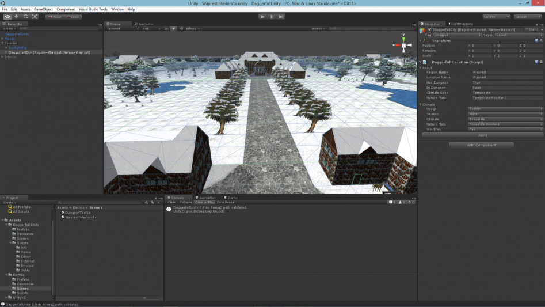This screenshot has height=307, width=545.
Task: Select DaggerfallUnity in the Hierarchy
Action: [x=17, y=34]
